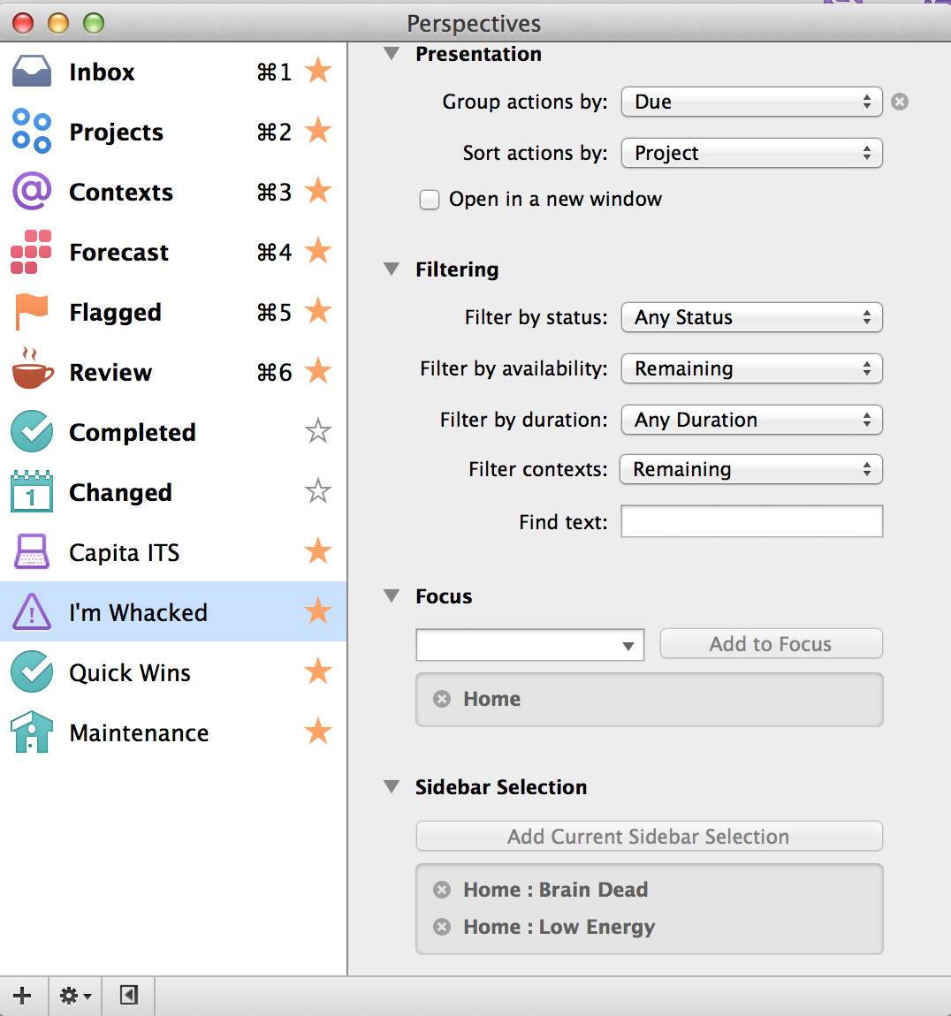Open Group actions by dropdown
Screen dimensions: 951x1016
pyautogui.click(x=752, y=102)
